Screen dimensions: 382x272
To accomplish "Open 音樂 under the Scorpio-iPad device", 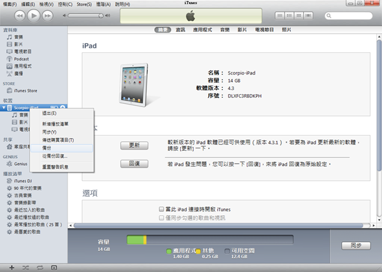I will [24, 115].
